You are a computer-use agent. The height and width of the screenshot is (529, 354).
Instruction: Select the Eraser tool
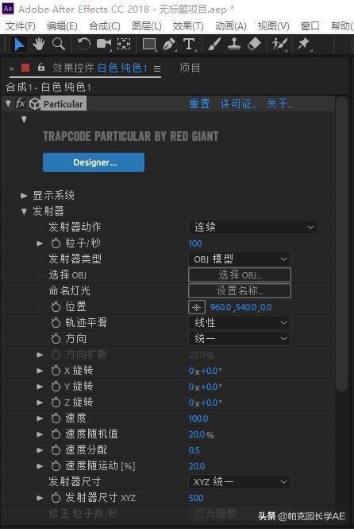point(254,45)
